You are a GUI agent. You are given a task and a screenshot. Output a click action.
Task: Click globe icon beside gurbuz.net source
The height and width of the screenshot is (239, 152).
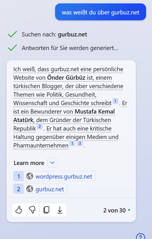pos(30,189)
